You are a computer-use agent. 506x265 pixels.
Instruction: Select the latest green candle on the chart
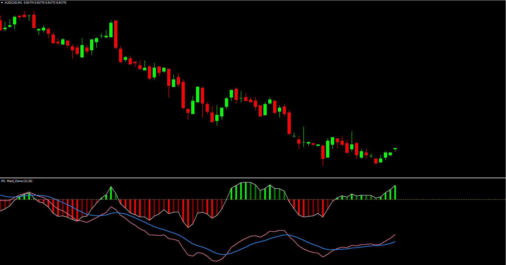395,149
